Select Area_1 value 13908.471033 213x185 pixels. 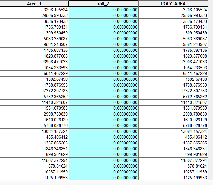(54, 62)
